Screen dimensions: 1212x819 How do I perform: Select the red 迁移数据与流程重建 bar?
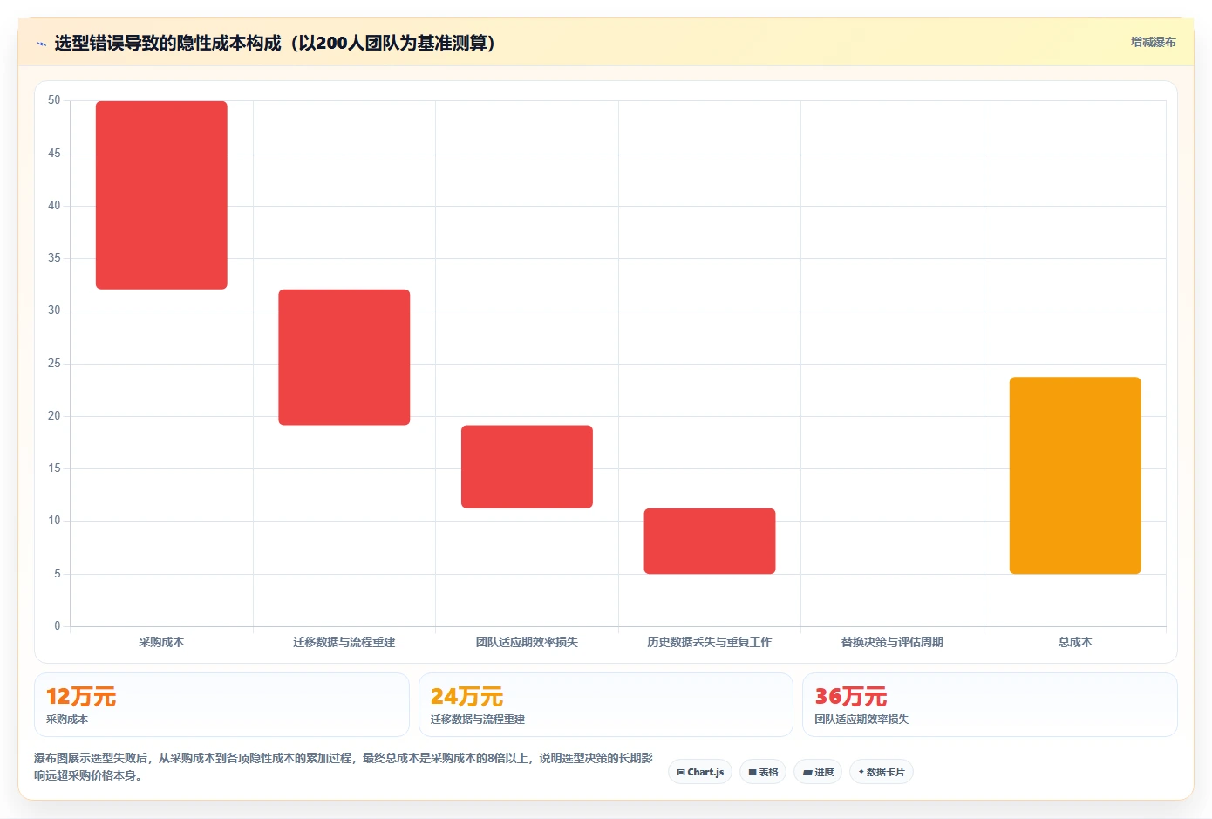344,358
